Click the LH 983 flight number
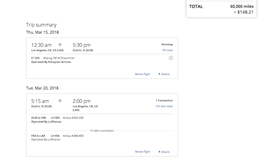 click(55, 118)
